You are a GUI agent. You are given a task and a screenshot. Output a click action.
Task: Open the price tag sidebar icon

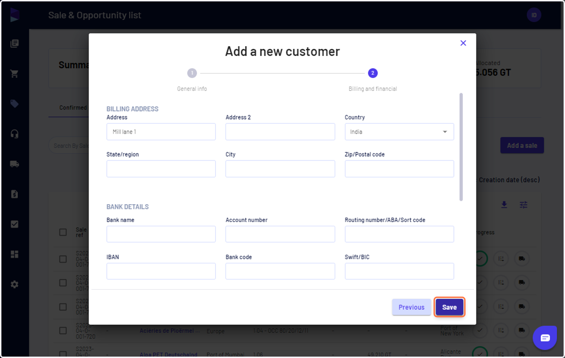15,104
